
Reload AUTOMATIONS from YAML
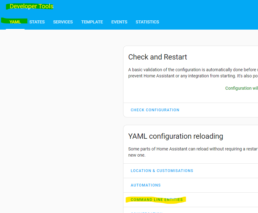tap(146, 185)
